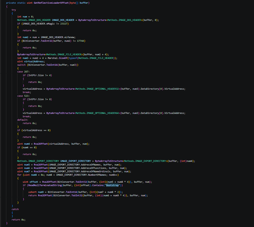254x227 pixels.
Task: Click the 'uint num4' declaration
Action: 23,144
